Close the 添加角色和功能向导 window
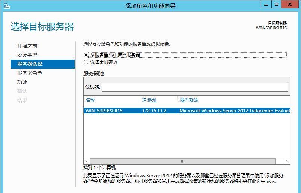 290,4
